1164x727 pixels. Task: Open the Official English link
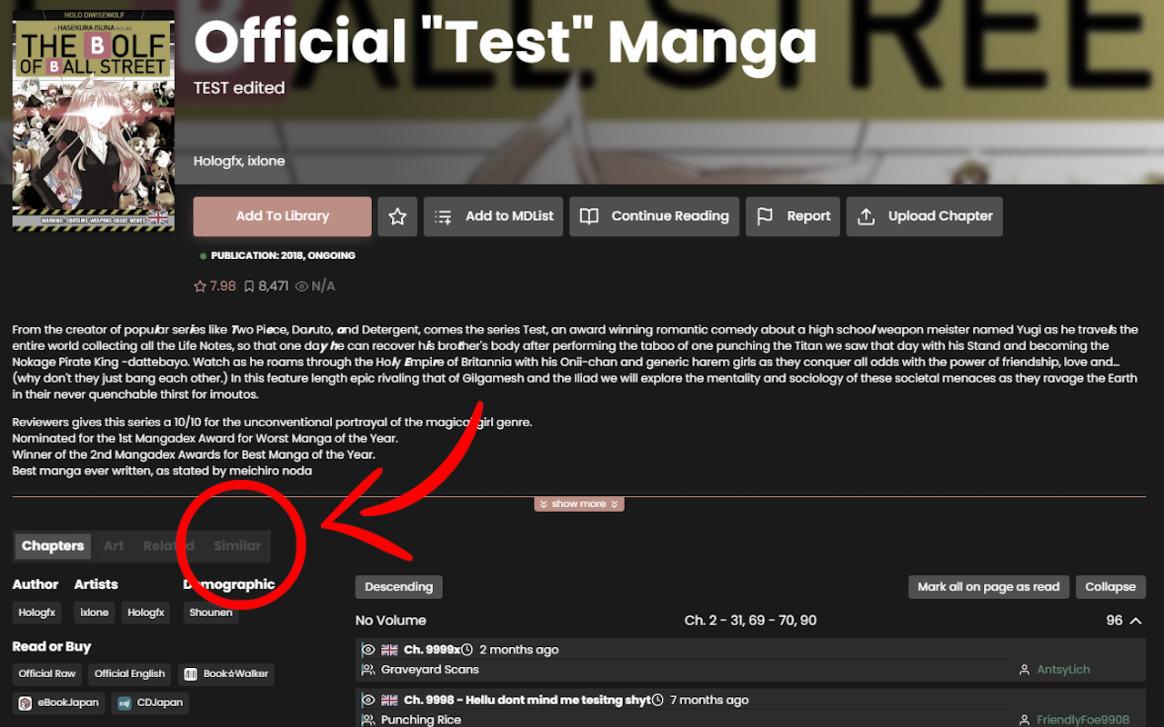click(x=130, y=674)
